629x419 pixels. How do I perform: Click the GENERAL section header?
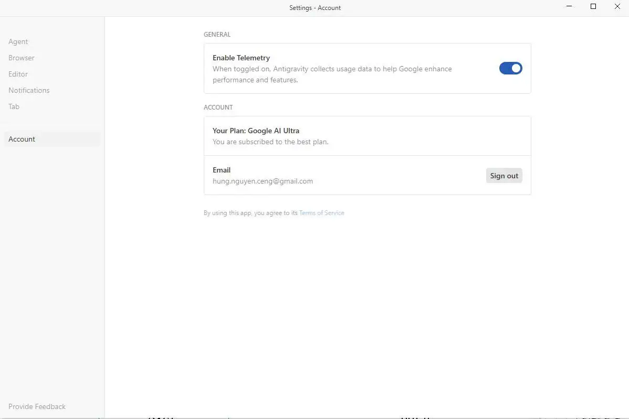point(217,35)
